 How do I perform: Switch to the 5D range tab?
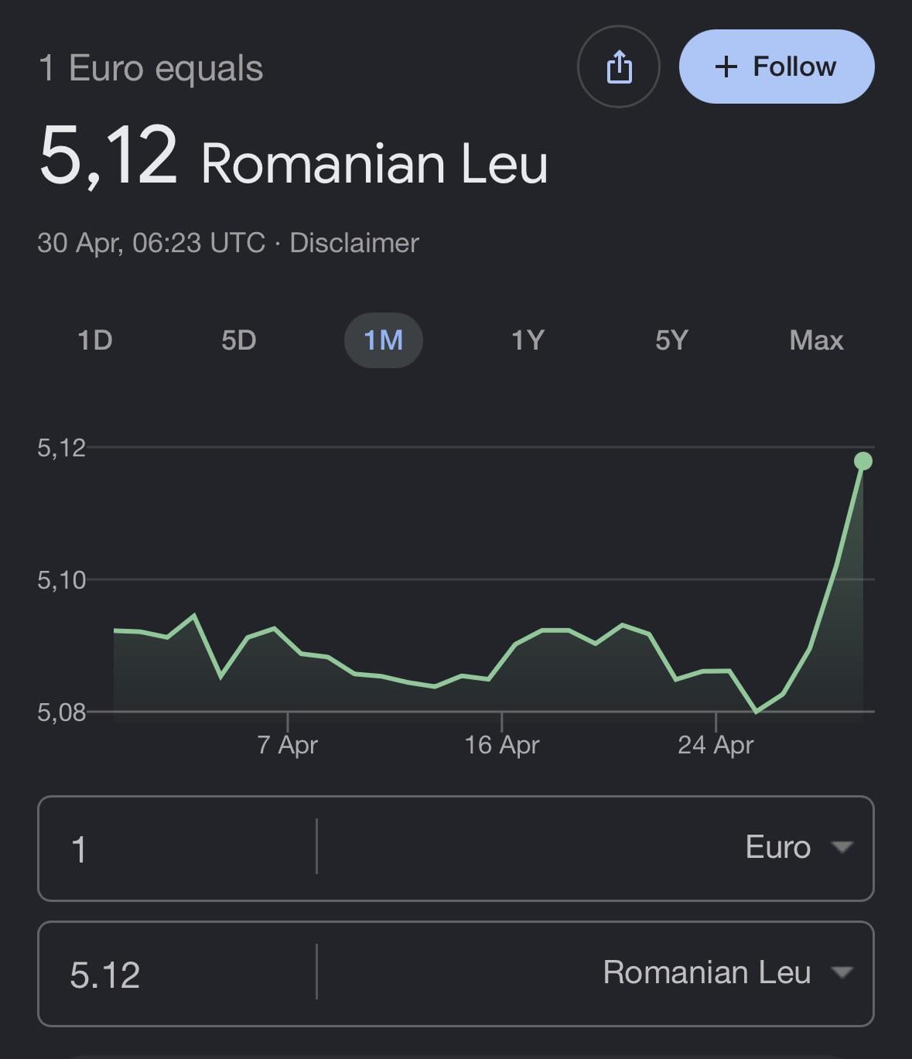238,340
